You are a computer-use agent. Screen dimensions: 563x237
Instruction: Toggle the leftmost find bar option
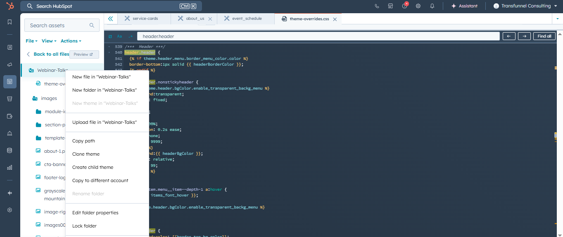[x=110, y=36]
